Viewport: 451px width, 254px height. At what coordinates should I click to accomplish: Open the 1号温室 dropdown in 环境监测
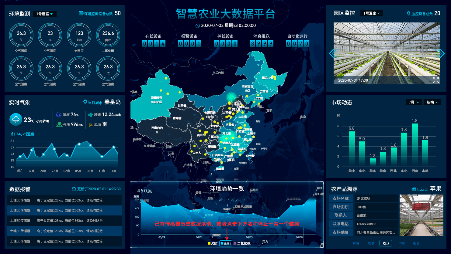click(x=44, y=14)
